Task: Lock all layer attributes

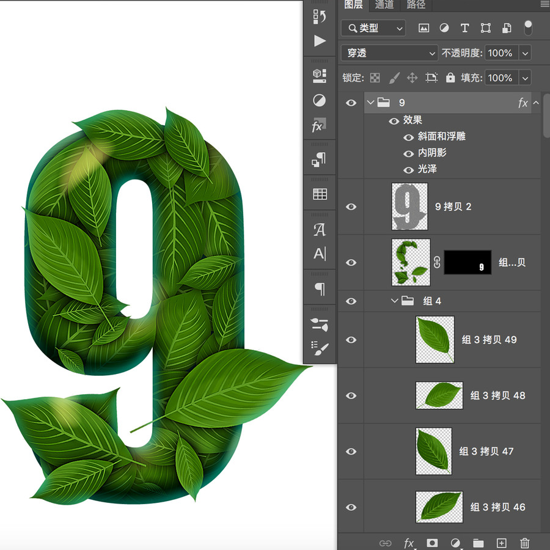Action: [x=450, y=78]
